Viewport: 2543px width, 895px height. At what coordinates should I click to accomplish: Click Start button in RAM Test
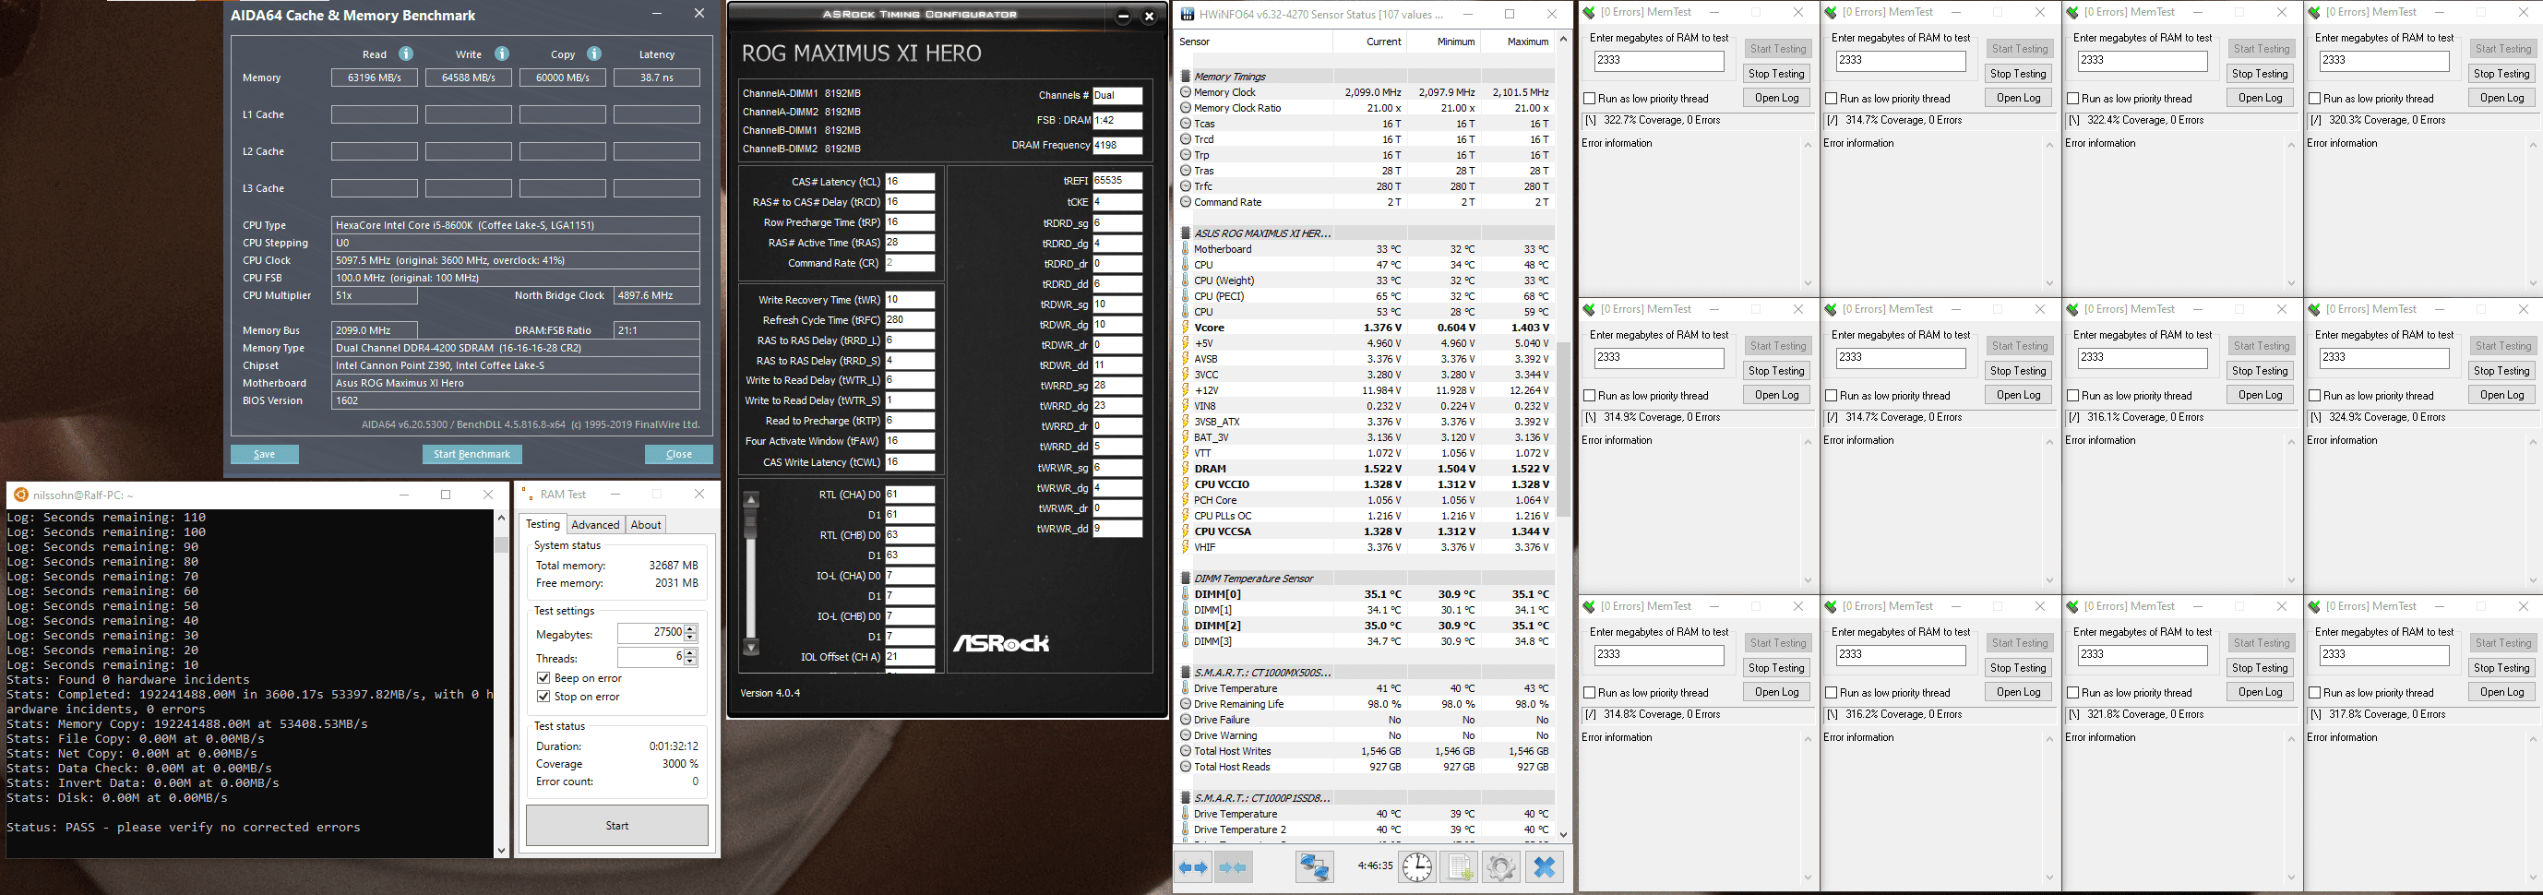pos(617,826)
